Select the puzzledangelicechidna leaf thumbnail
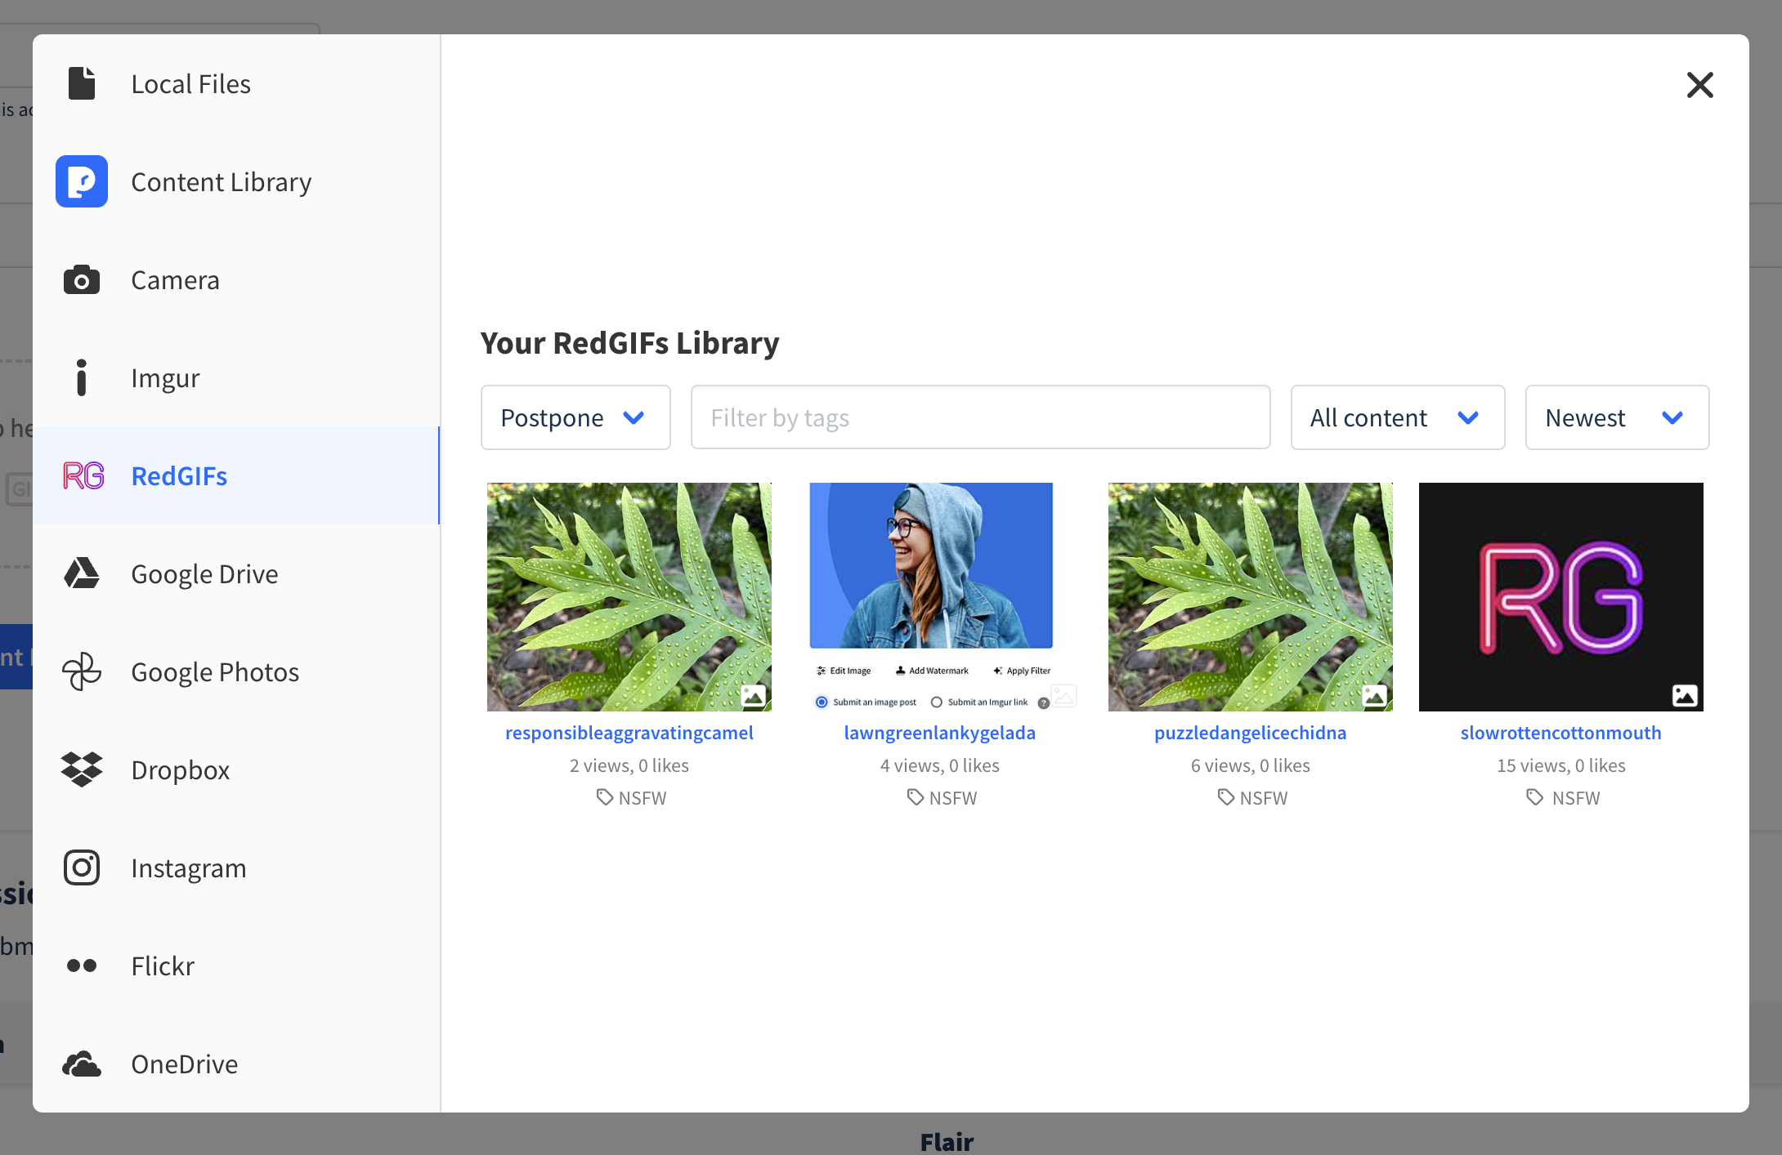Viewport: 1782px width, 1155px height. coord(1251,597)
